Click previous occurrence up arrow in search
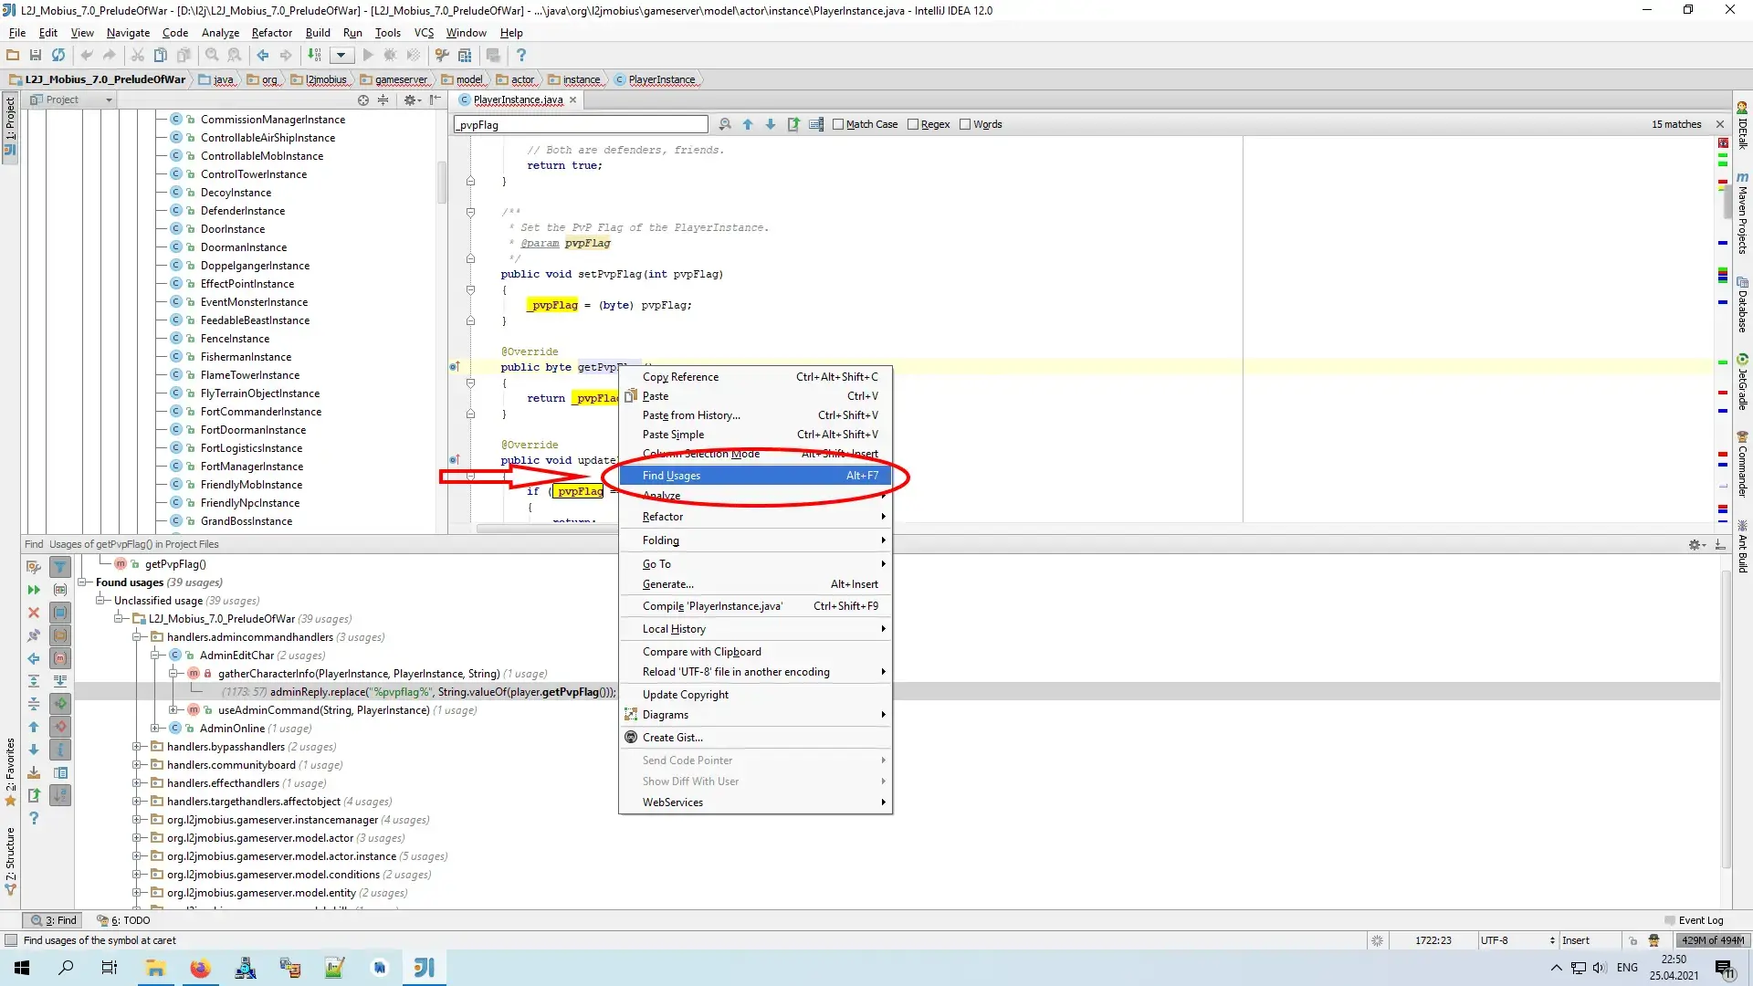 pyautogui.click(x=748, y=125)
